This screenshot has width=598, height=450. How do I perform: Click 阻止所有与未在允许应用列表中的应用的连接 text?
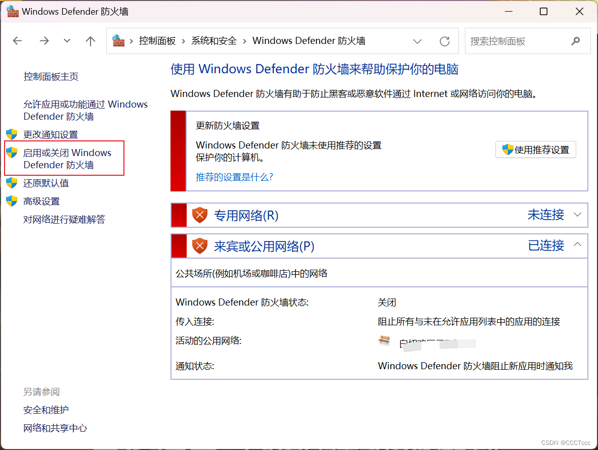(x=468, y=322)
